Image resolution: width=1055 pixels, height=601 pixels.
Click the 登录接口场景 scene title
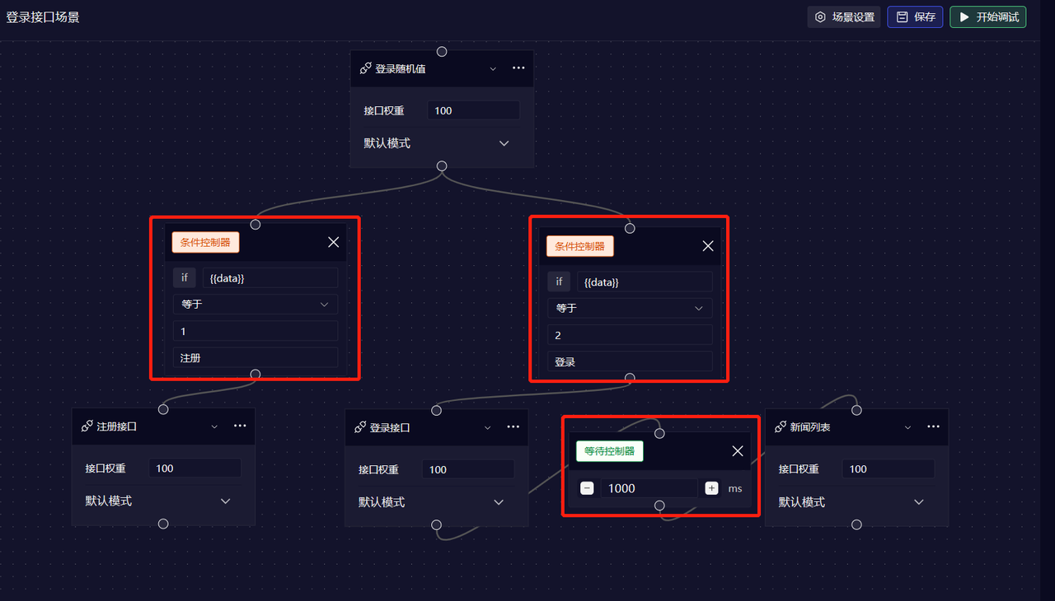coord(43,16)
